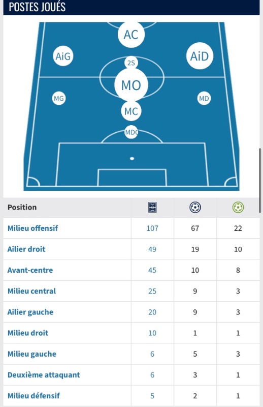Open the Deuxième attaquant position link
263x407 pixels.
(x=44, y=375)
